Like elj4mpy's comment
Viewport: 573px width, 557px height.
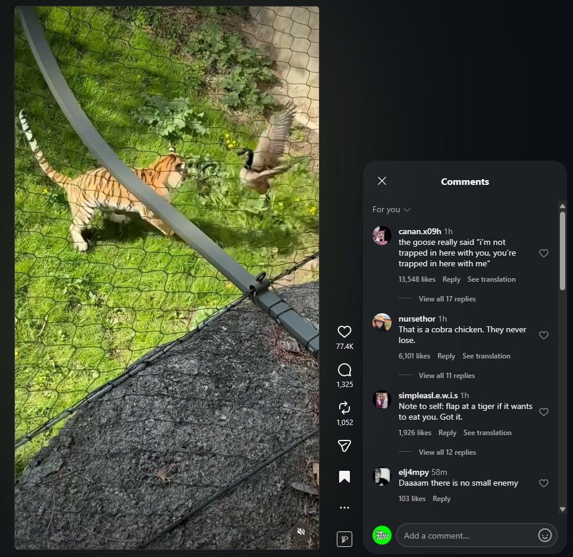click(544, 483)
